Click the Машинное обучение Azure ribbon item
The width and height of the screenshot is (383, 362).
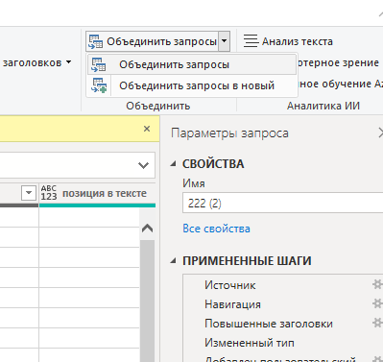(x=341, y=84)
